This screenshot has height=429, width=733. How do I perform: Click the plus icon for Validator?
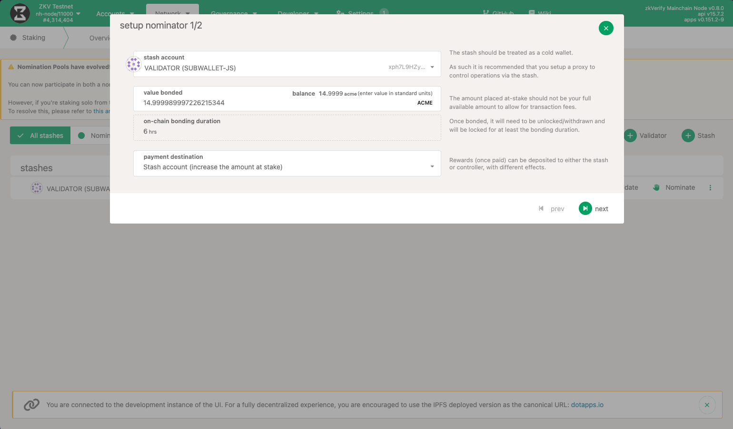630,136
